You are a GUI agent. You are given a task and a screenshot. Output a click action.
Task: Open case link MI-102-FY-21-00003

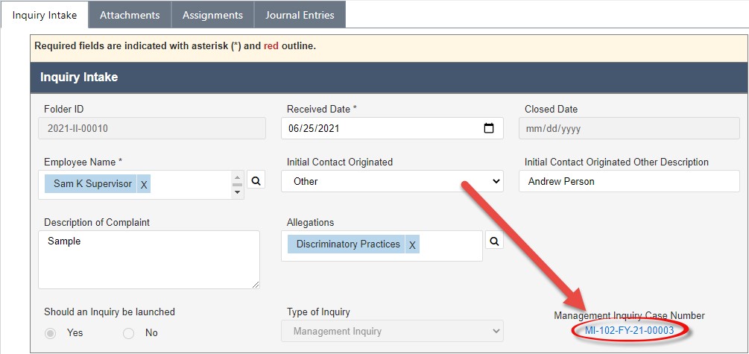[x=629, y=331]
